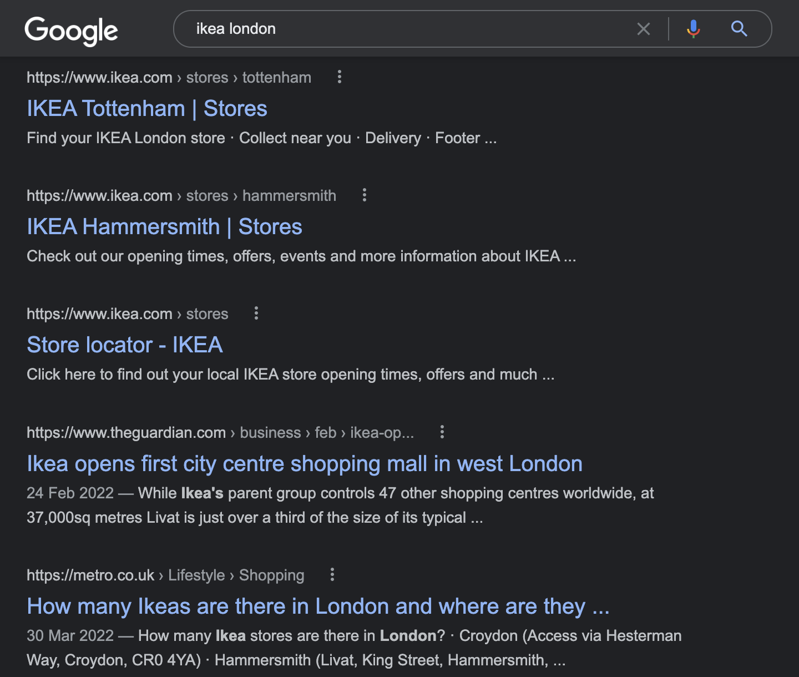The width and height of the screenshot is (799, 677).
Task: Open three-dot menu for Metro result
Action: click(332, 574)
